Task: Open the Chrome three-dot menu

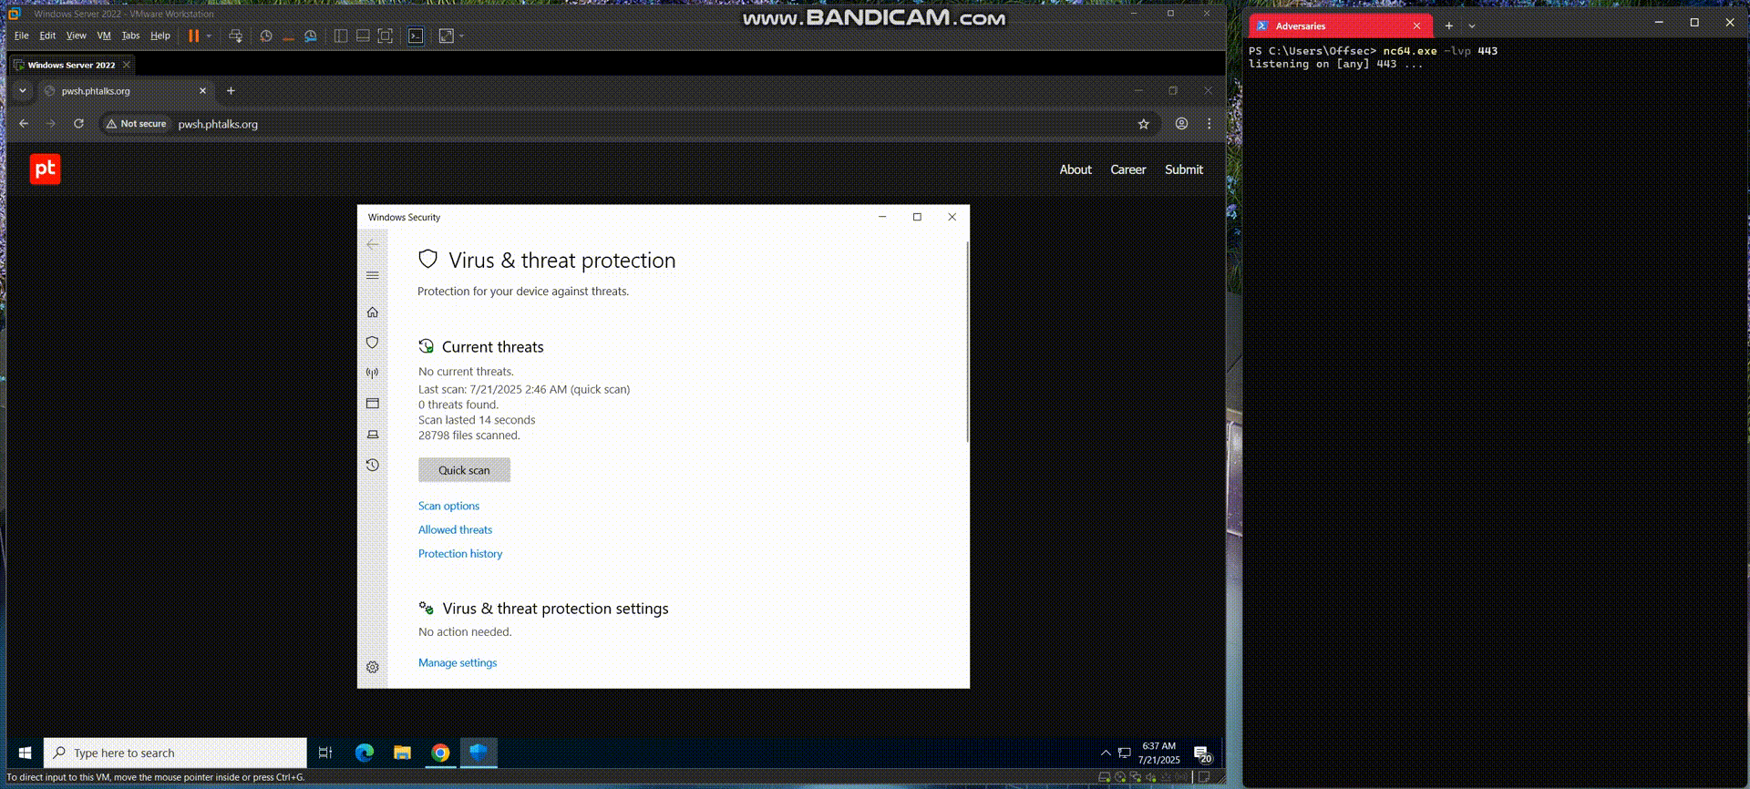Action: pyautogui.click(x=1210, y=124)
